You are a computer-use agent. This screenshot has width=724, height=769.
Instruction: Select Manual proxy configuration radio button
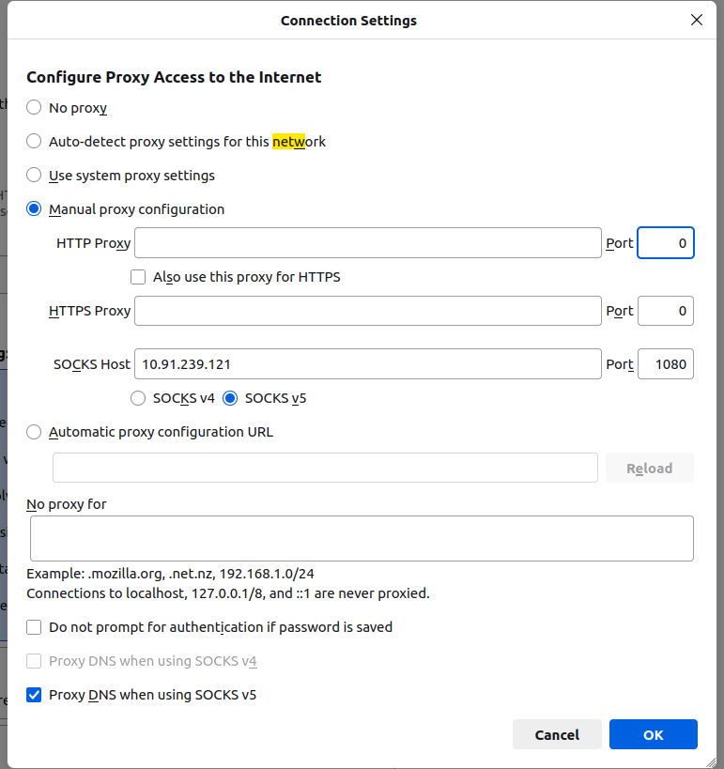tap(35, 209)
